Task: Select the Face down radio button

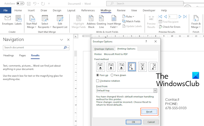Action: pos(112,75)
